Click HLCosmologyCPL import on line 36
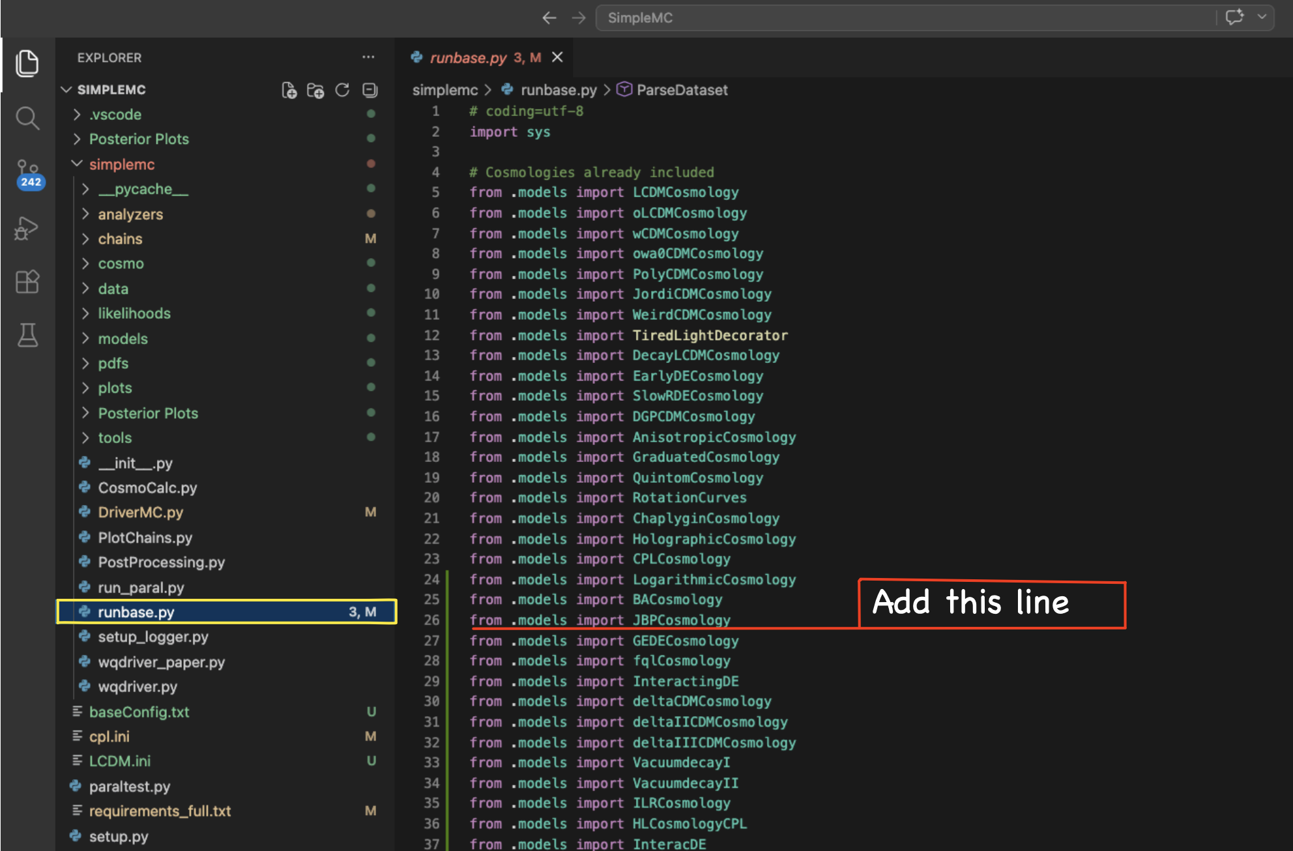The image size is (1293, 851). tap(690, 824)
